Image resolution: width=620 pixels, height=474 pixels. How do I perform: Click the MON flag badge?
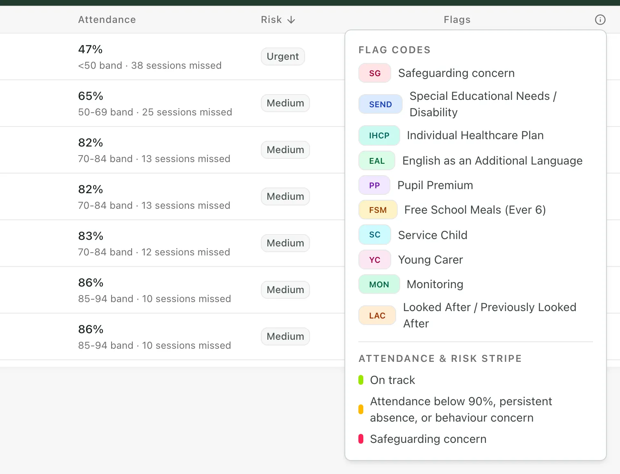[x=379, y=284]
